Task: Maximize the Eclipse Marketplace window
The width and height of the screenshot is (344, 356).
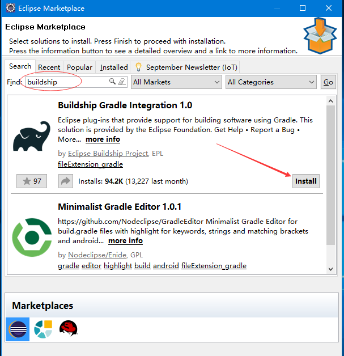Action: click(303, 8)
